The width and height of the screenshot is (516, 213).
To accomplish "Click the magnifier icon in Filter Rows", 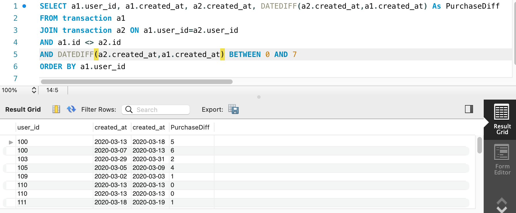I will coord(129,110).
